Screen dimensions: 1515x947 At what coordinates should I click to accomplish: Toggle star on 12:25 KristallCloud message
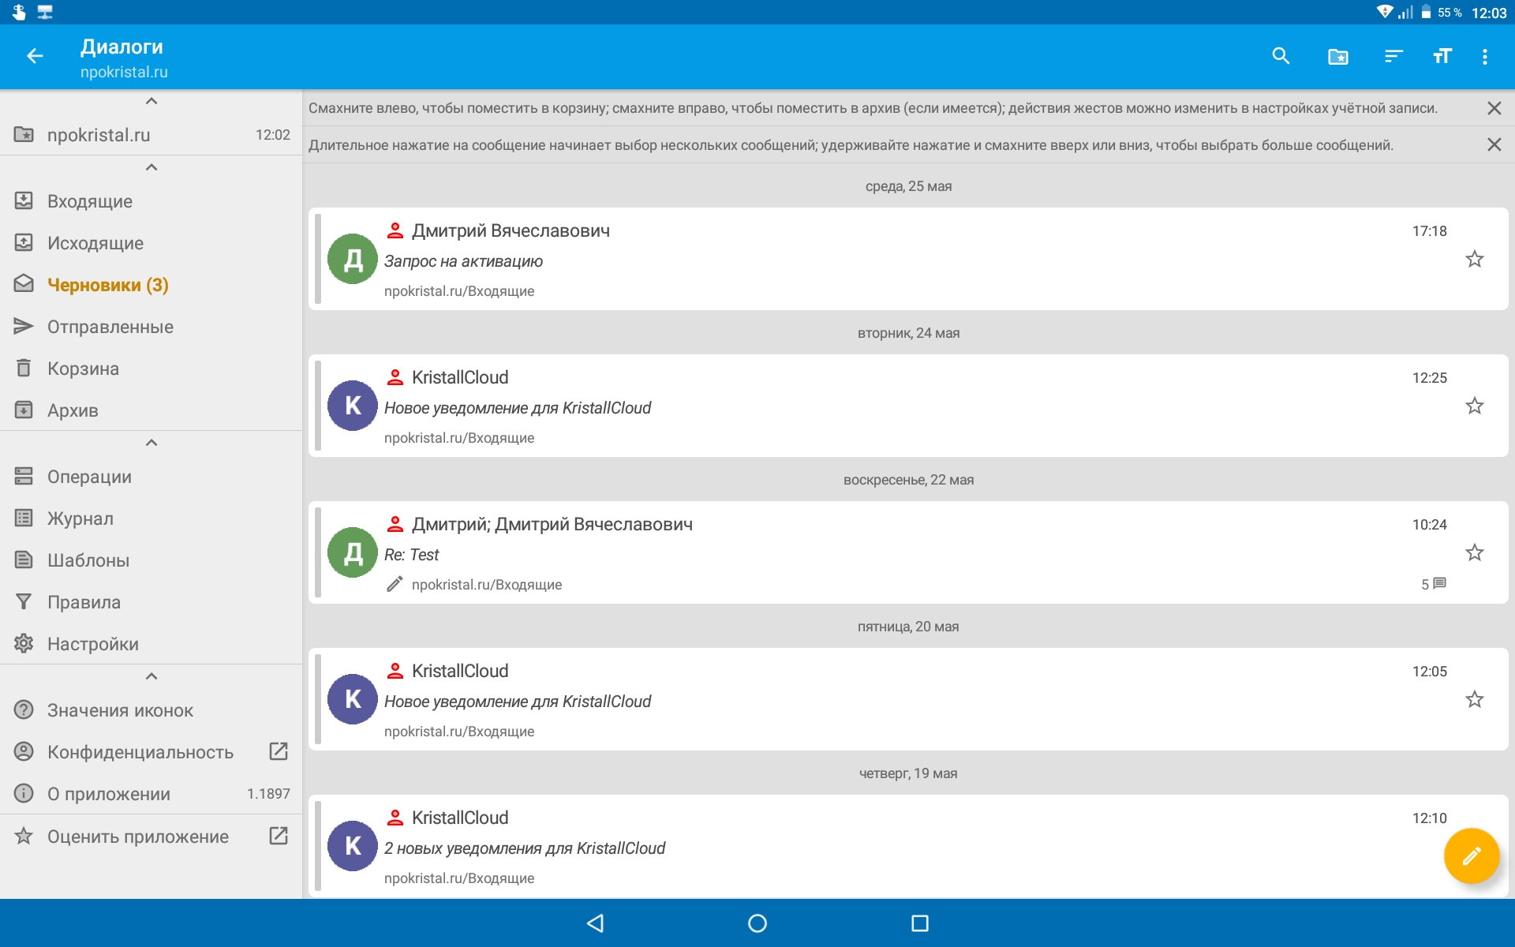[1474, 406]
